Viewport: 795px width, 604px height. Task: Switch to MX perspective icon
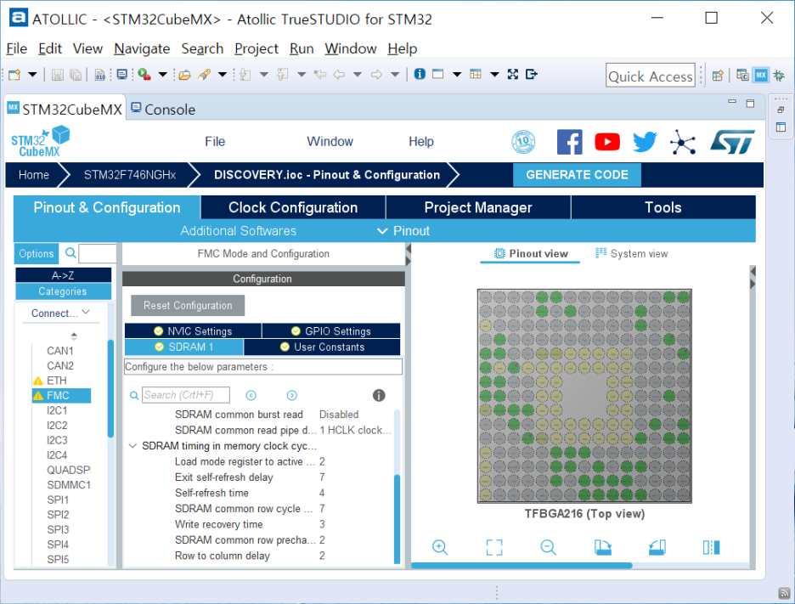[x=760, y=76]
